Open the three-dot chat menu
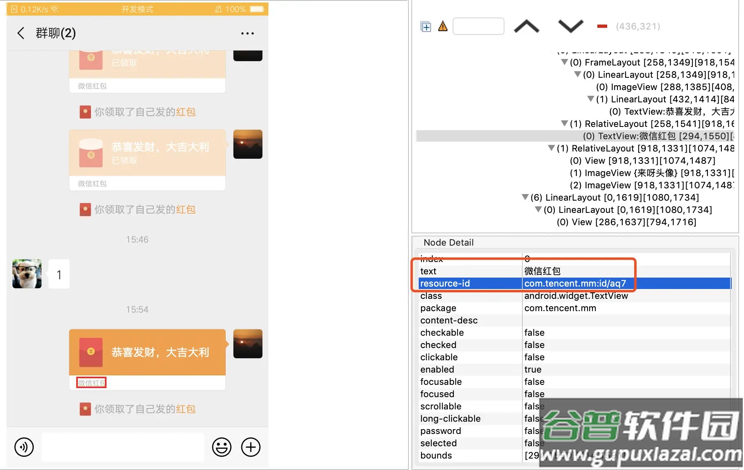Viewport: 744px width, 470px height. [247, 34]
